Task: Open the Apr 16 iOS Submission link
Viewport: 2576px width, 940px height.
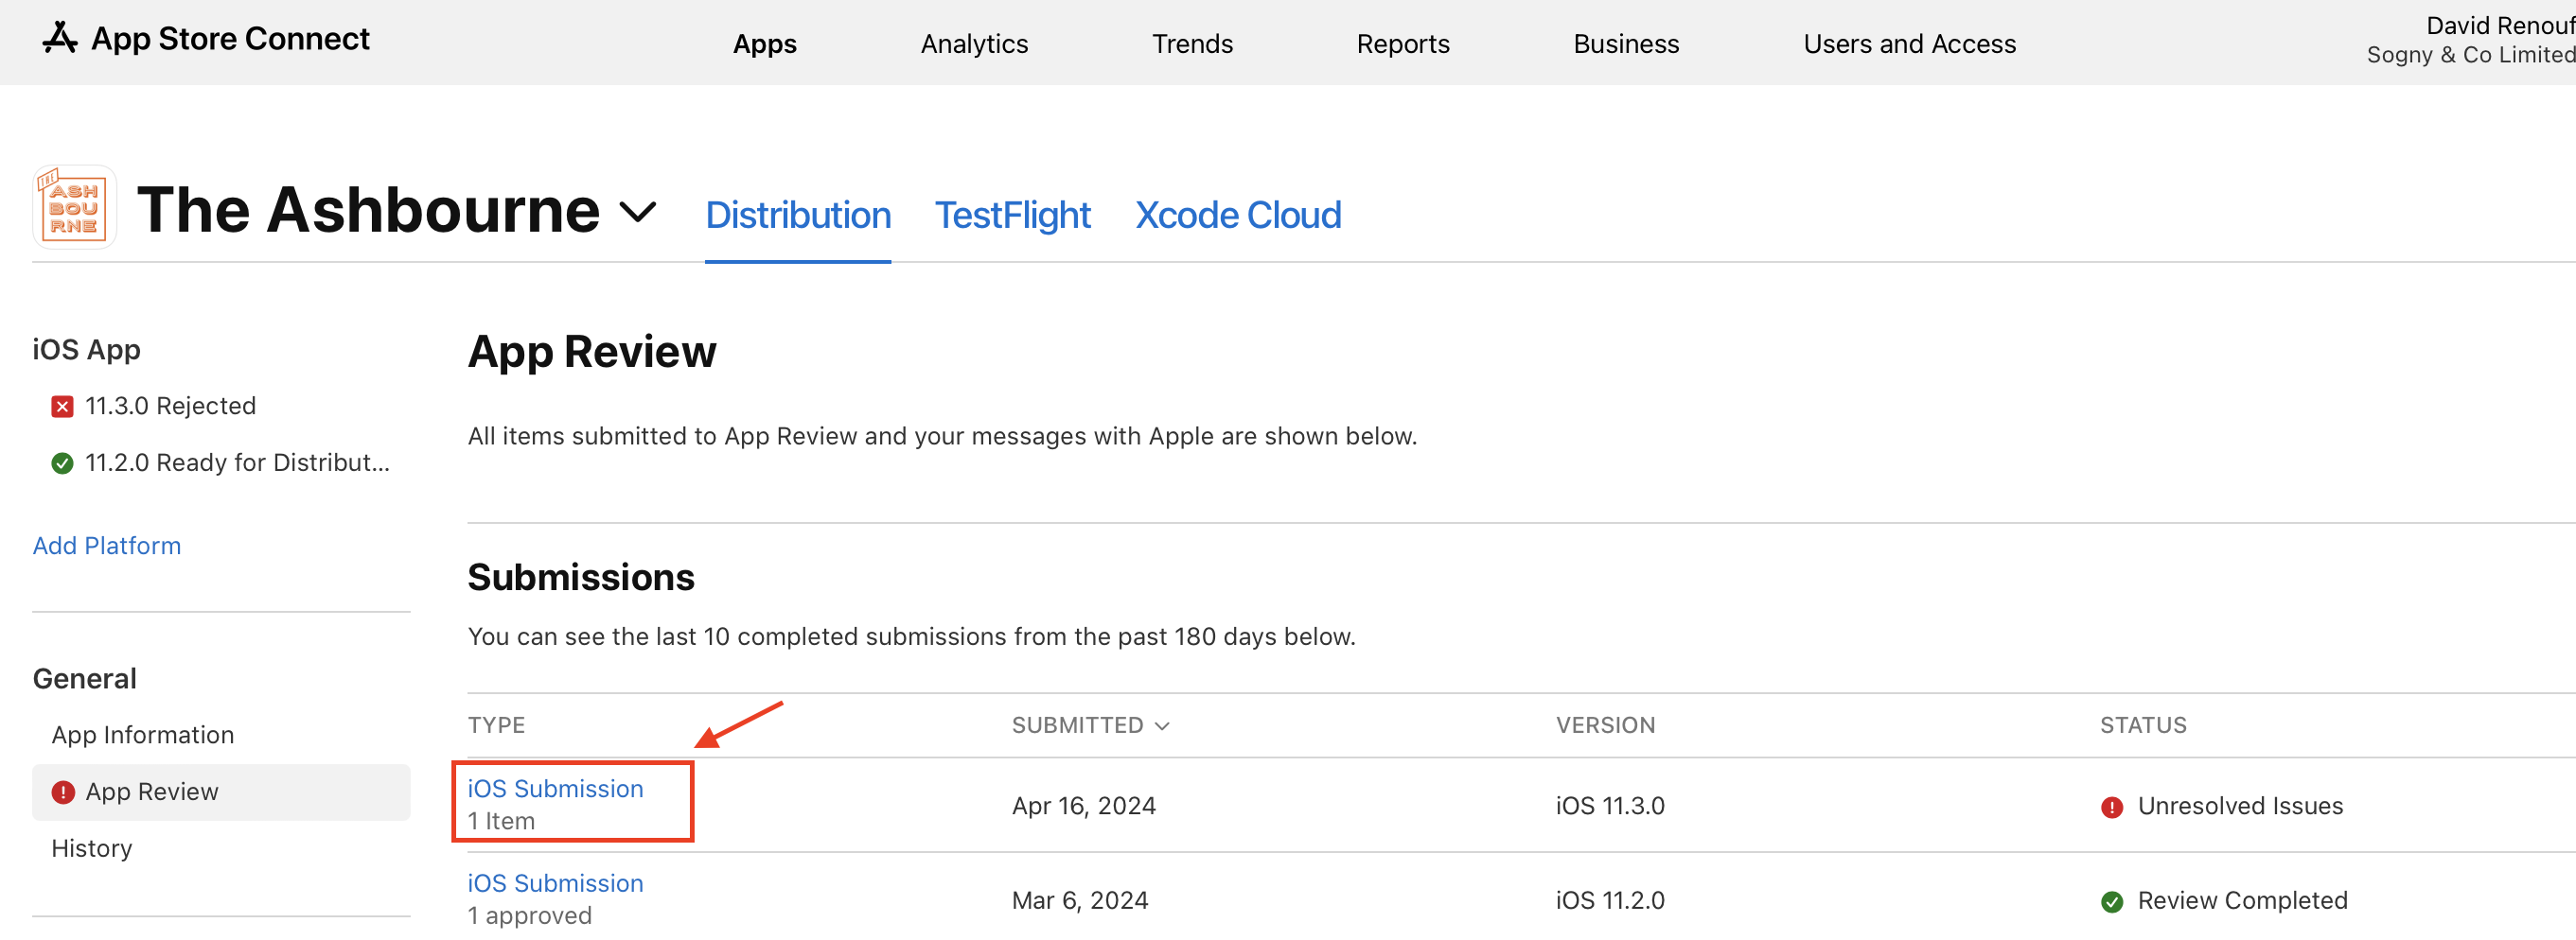Action: (555, 789)
